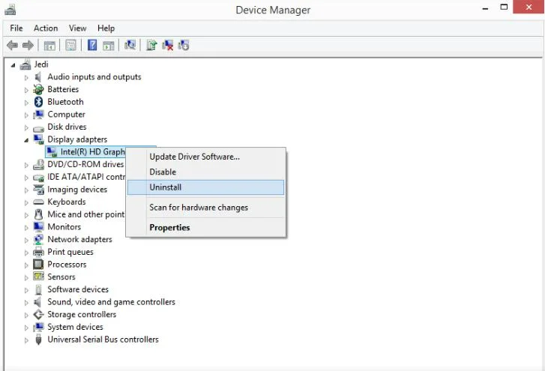This screenshot has width=545, height=371.
Task: Open the Help menu
Action: 106,28
